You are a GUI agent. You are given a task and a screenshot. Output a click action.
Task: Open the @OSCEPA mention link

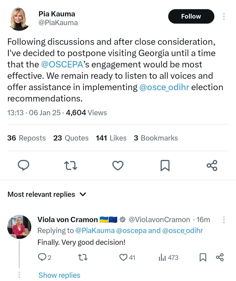[x=62, y=64]
